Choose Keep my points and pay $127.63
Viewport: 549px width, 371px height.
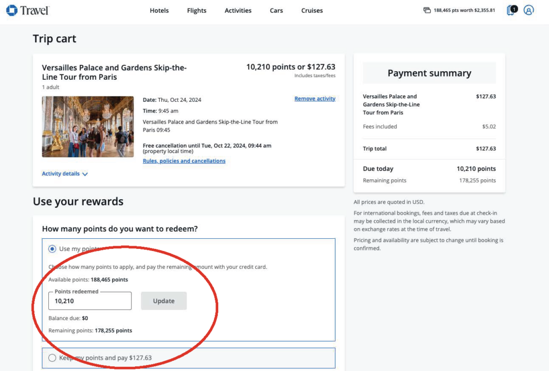[x=52, y=358]
